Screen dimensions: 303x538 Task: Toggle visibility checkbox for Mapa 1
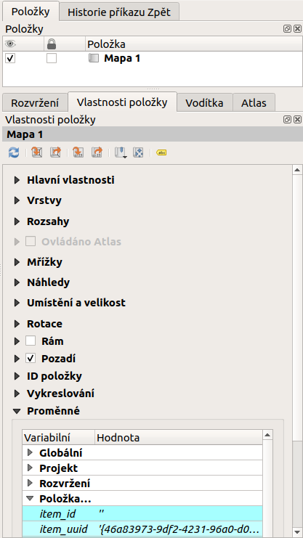point(10,58)
